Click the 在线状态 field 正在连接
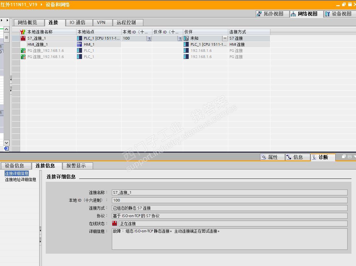This screenshot has height=266, width=356. pyautogui.click(x=233, y=224)
